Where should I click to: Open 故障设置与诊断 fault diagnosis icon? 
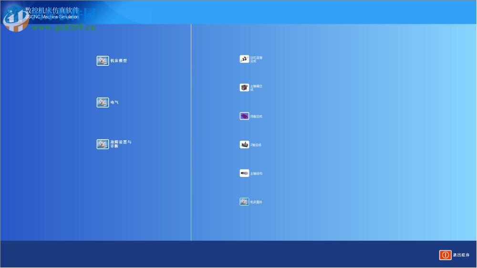[103, 144]
